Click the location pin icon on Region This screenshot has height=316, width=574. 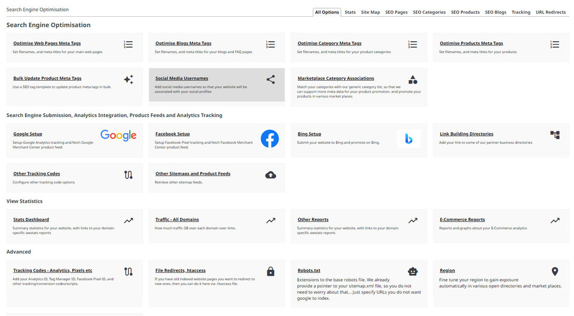[554, 272]
